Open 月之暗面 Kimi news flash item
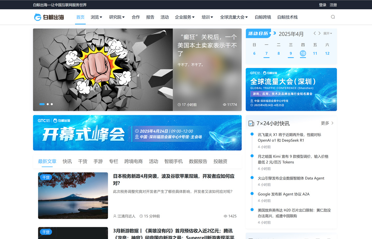This screenshot has height=239, width=372. (x=293, y=159)
